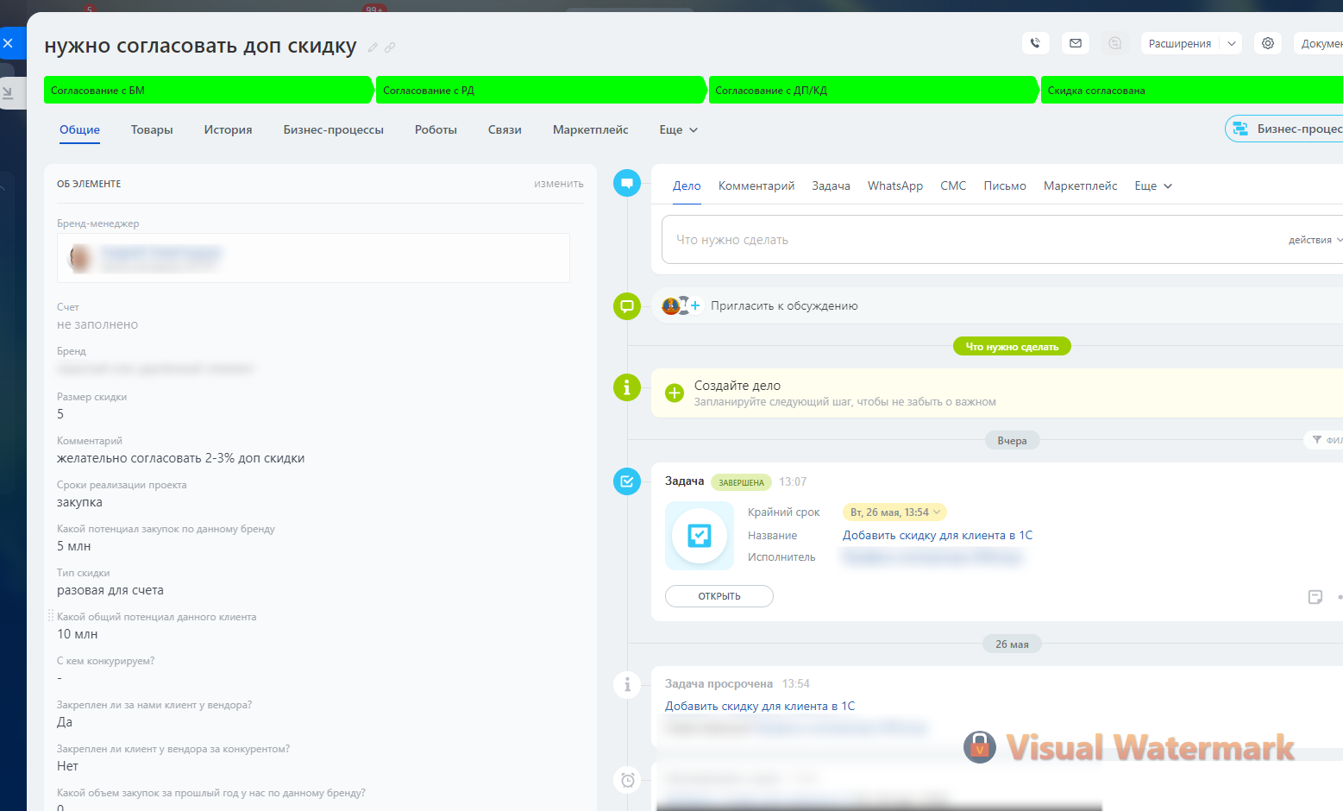Click the participant avatar in the discussion row
1343x811 pixels.
tap(670, 305)
